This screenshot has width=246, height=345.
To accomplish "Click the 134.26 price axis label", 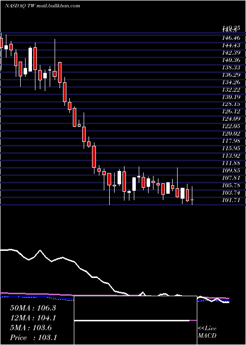I will click(x=232, y=82).
